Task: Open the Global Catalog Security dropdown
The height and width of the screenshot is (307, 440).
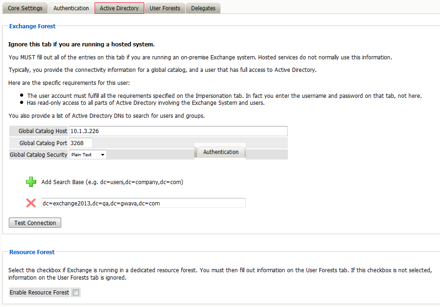Action: 88,155
